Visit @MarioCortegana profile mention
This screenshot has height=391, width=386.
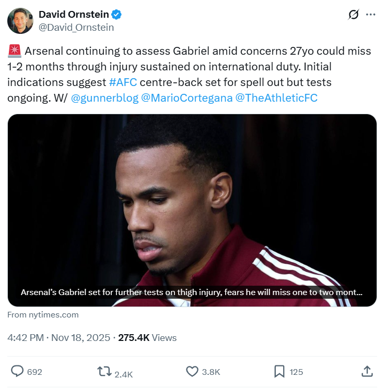click(x=187, y=98)
